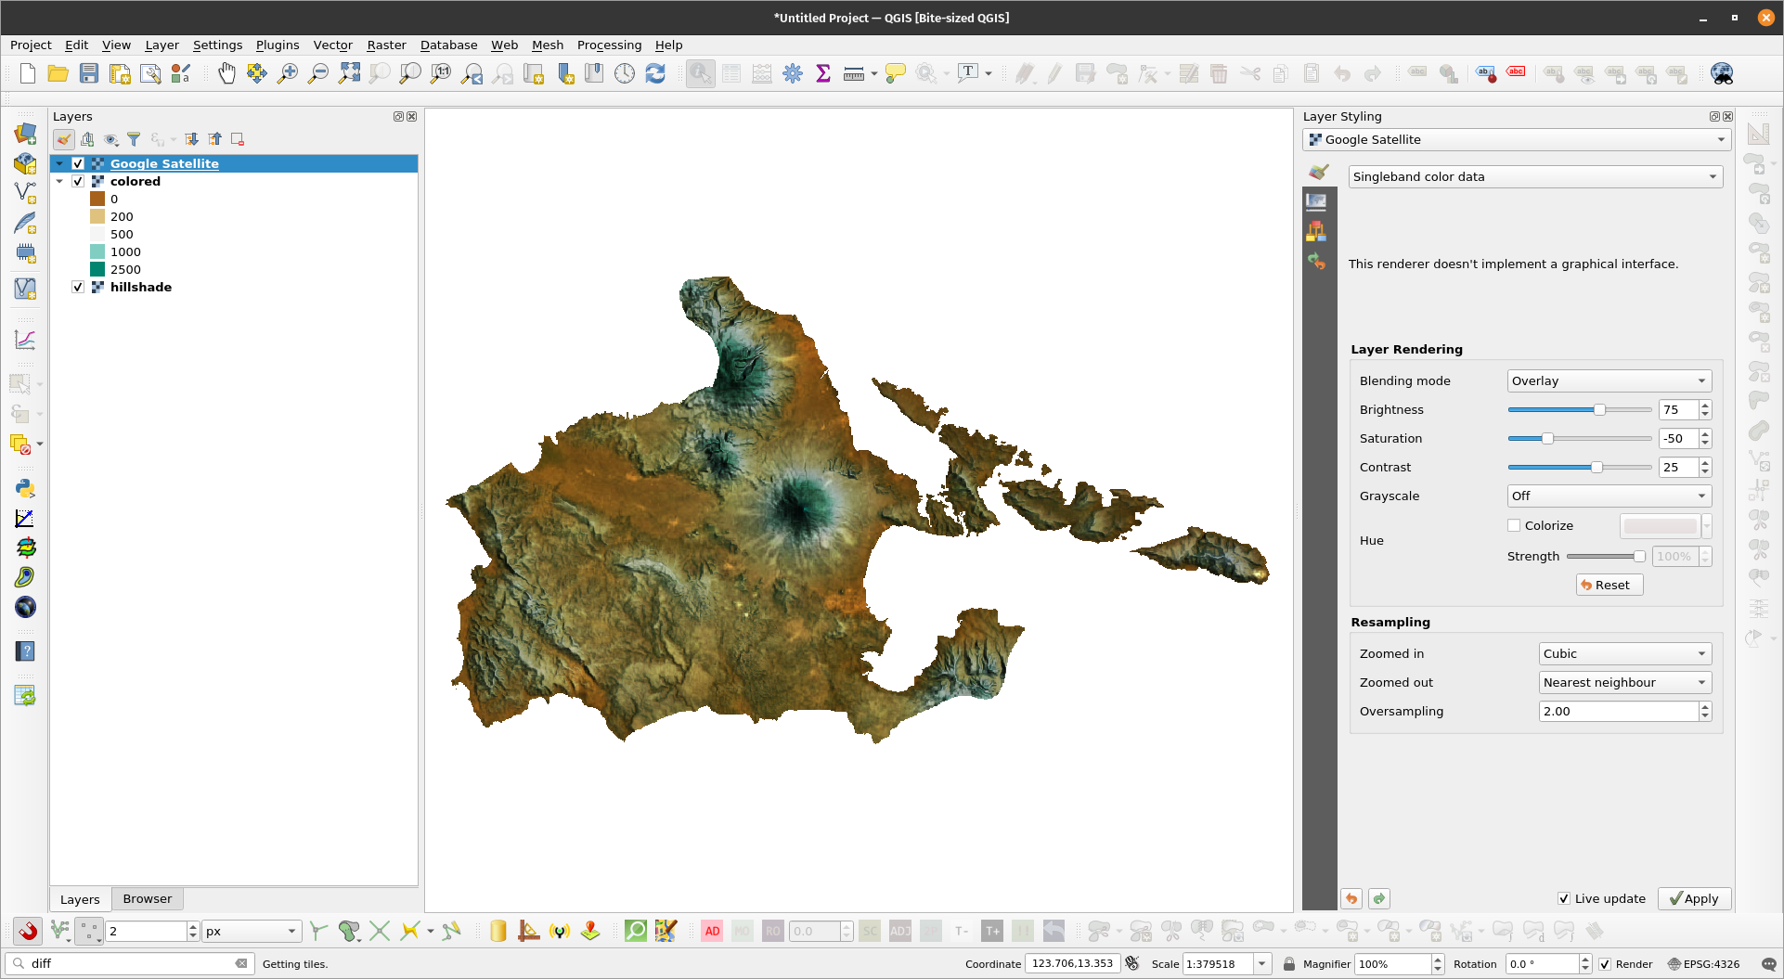Click the Filter Legend funnel icon
Image resolution: width=1784 pixels, height=979 pixels.
(x=134, y=139)
